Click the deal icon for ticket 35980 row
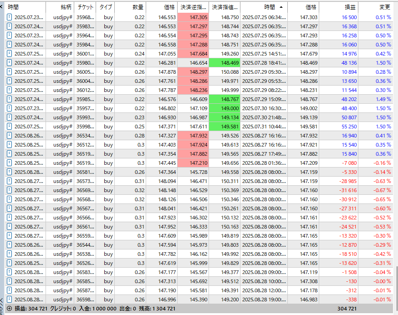The height and width of the screenshot is (315, 398). pyautogui.click(x=10, y=63)
